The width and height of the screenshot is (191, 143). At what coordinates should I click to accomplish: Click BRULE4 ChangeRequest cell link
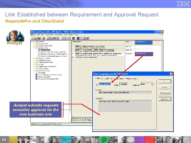point(144,54)
